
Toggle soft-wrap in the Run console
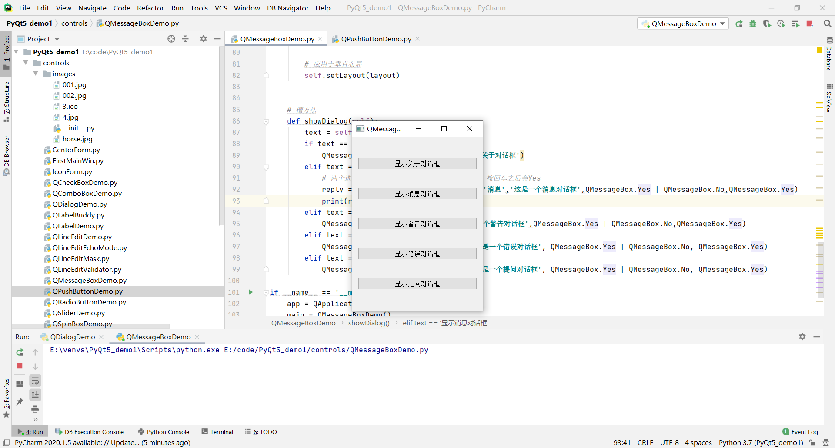click(35, 381)
